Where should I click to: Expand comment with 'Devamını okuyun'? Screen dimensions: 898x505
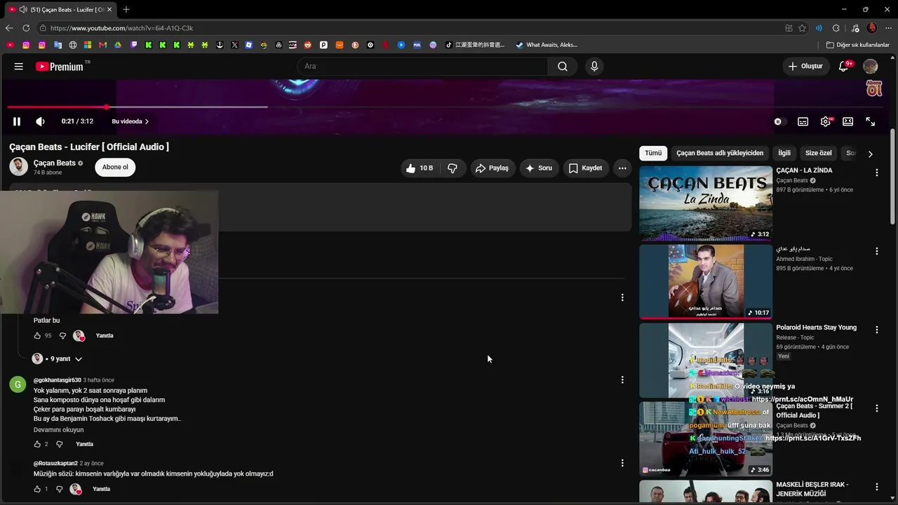(x=58, y=430)
